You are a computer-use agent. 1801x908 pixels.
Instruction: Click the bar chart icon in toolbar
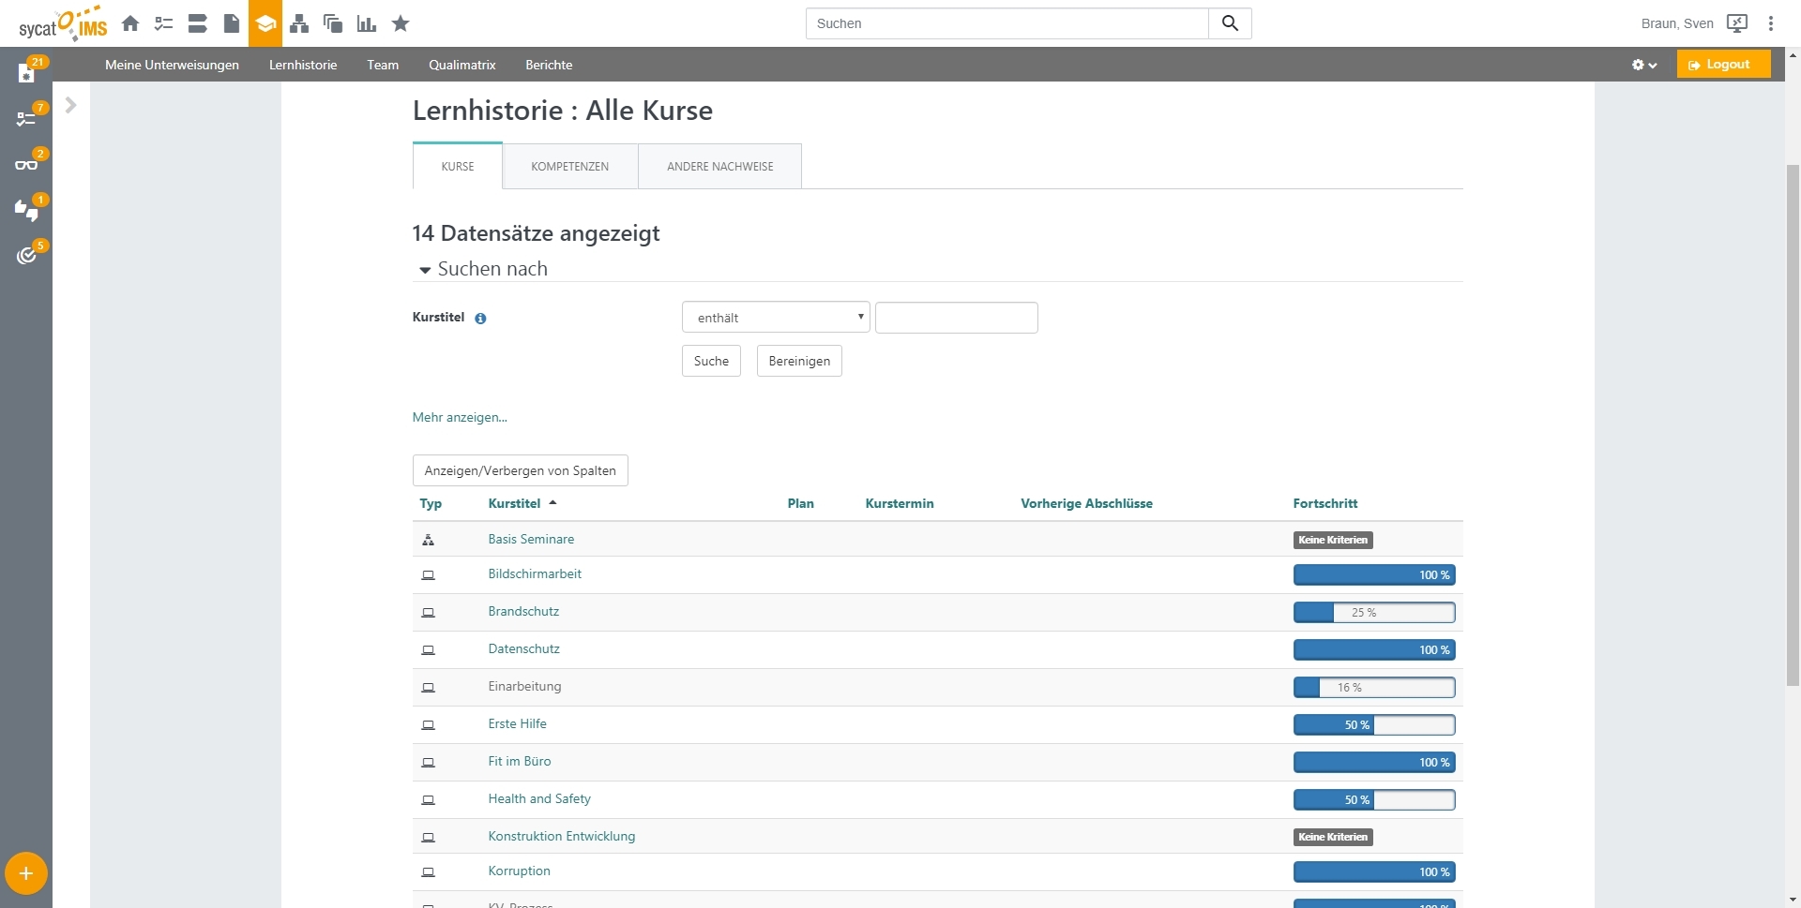(367, 23)
